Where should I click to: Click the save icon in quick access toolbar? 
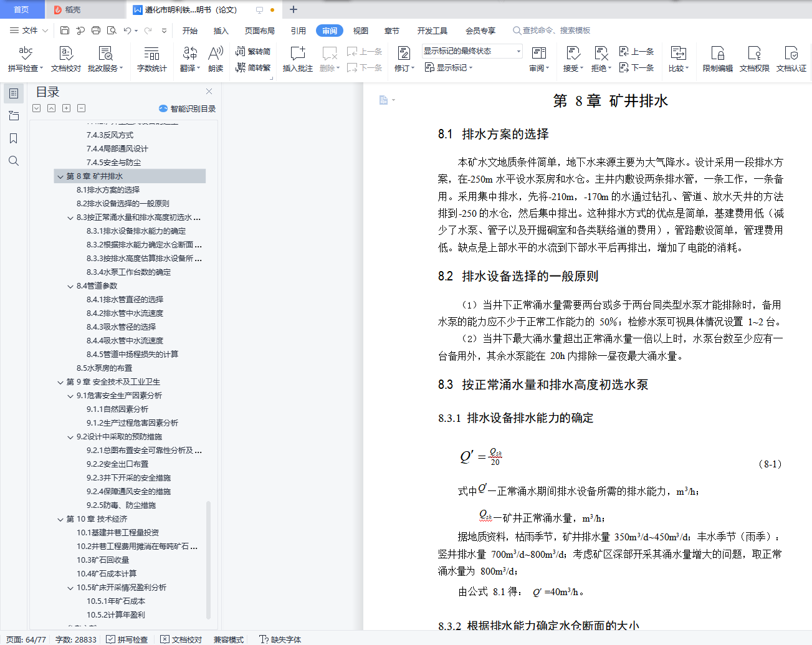(65, 31)
